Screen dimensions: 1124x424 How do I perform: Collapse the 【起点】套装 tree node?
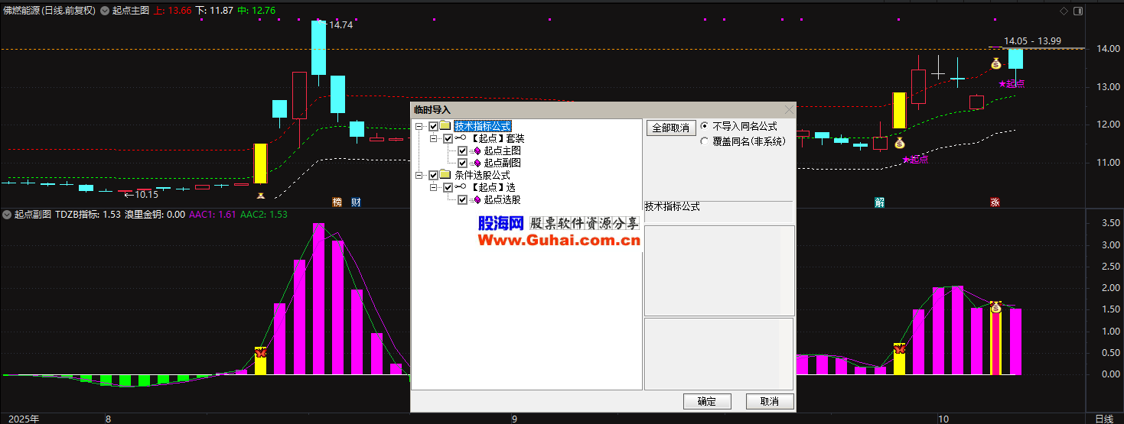(x=433, y=138)
